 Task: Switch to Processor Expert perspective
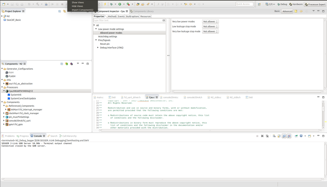(x=315, y=4)
